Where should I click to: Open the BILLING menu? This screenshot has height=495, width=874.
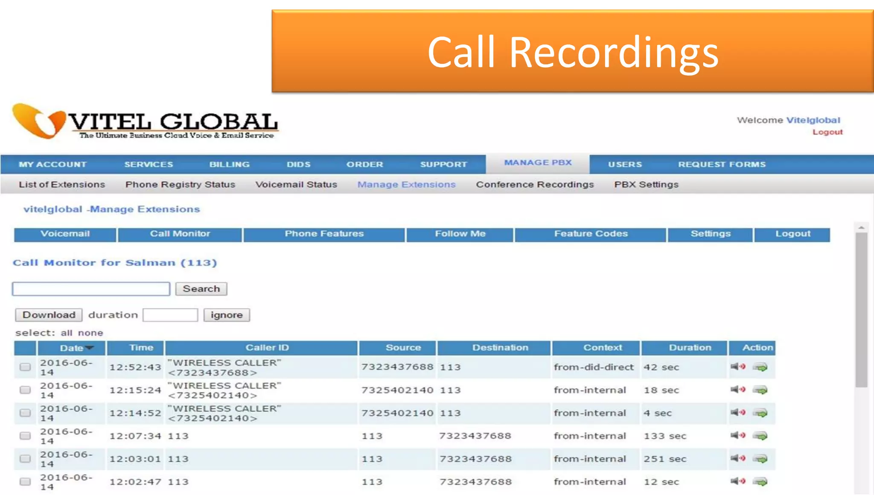pos(229,165)
